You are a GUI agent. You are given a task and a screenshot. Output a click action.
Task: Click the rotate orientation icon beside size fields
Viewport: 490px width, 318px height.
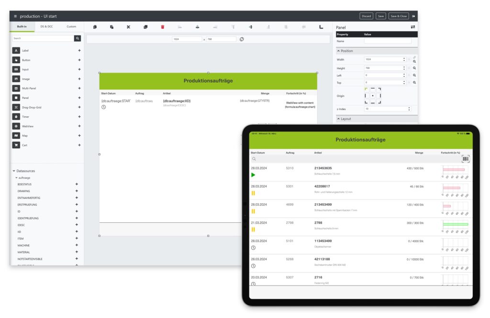pos(242,39)
